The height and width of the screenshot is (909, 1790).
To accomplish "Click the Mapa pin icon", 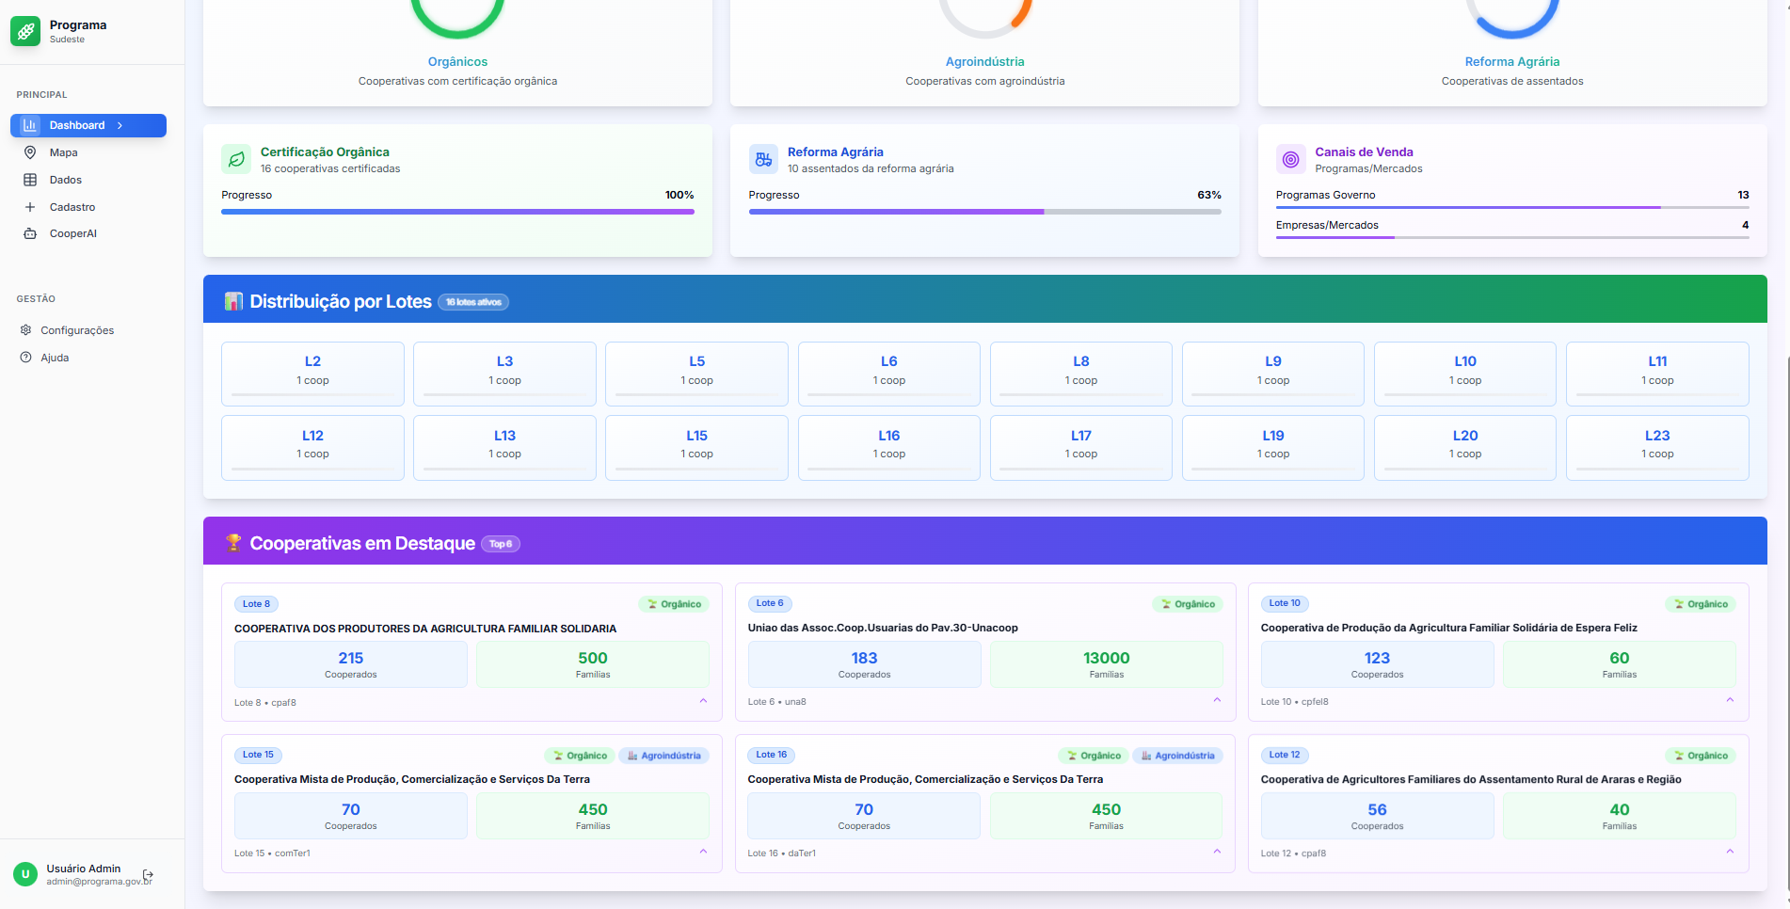I will pos(30,152).
